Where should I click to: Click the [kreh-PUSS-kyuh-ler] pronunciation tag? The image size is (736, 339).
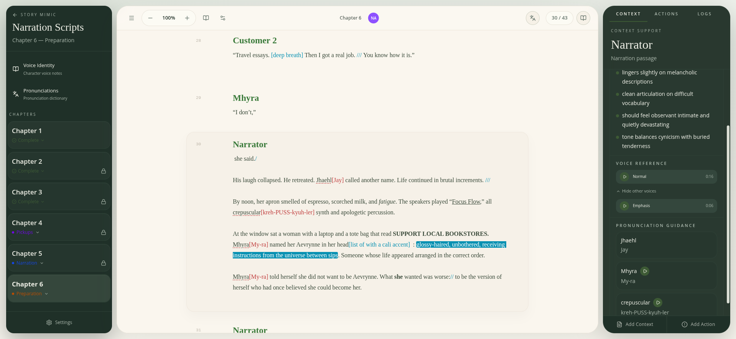click(288, 212)
